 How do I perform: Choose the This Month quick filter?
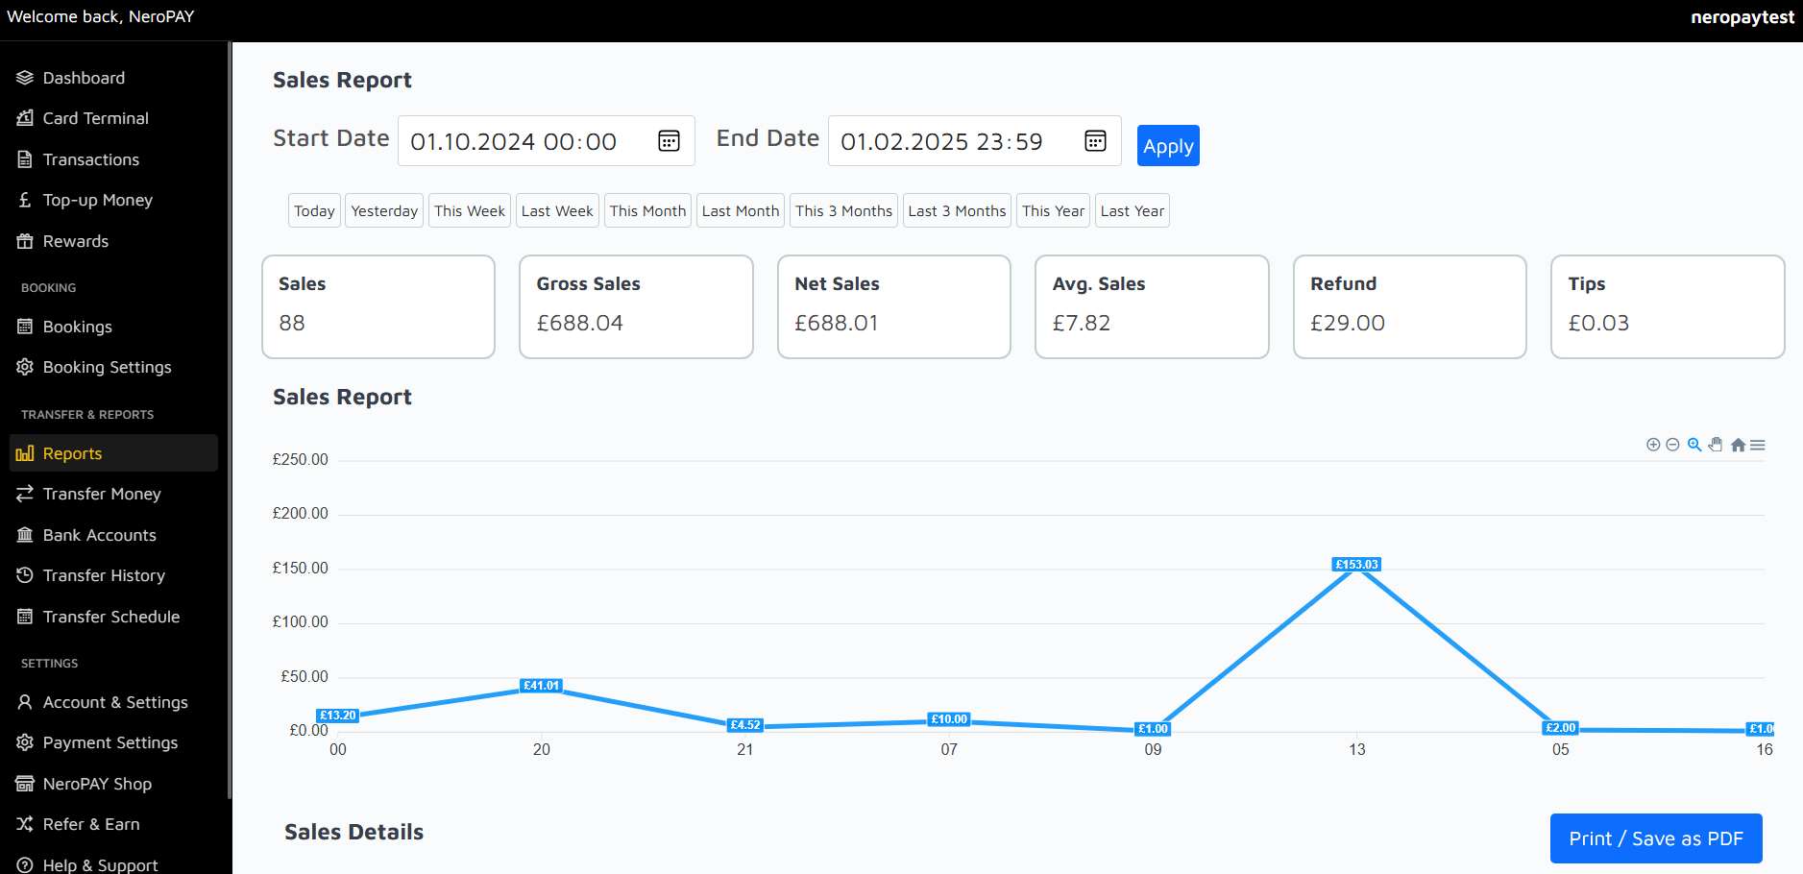tap(647, 211)
